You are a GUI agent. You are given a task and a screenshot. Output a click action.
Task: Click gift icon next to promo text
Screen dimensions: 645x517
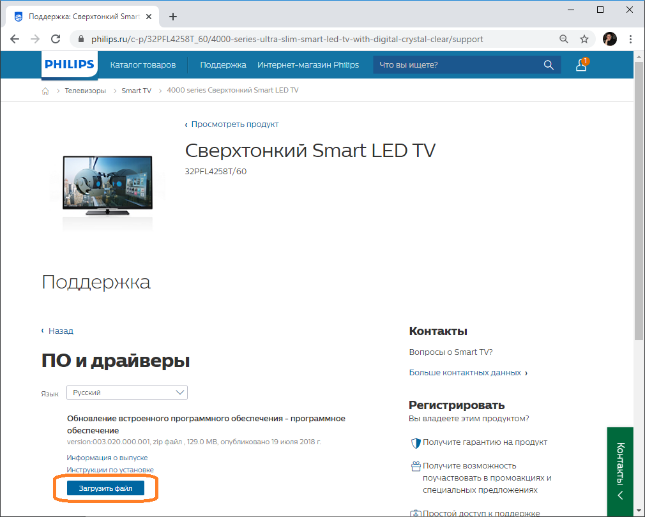tap(416, 466)
